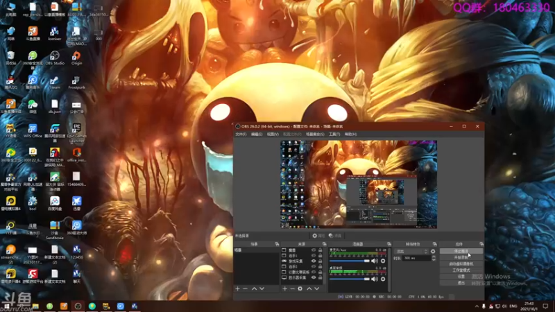Toggle visibility eye of 选手2 source
This screenshot has height=312, width=555.
pos(314,266)
